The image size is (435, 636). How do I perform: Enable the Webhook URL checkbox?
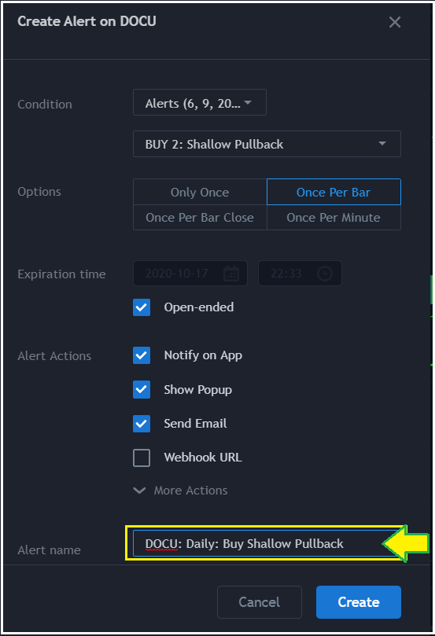tap(142, 458)
